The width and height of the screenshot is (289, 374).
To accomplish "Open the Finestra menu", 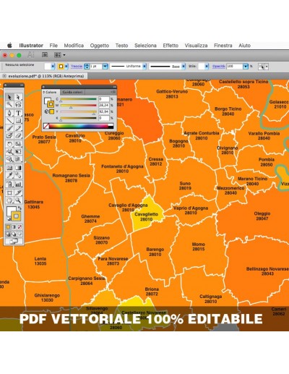I will (223, 46).
